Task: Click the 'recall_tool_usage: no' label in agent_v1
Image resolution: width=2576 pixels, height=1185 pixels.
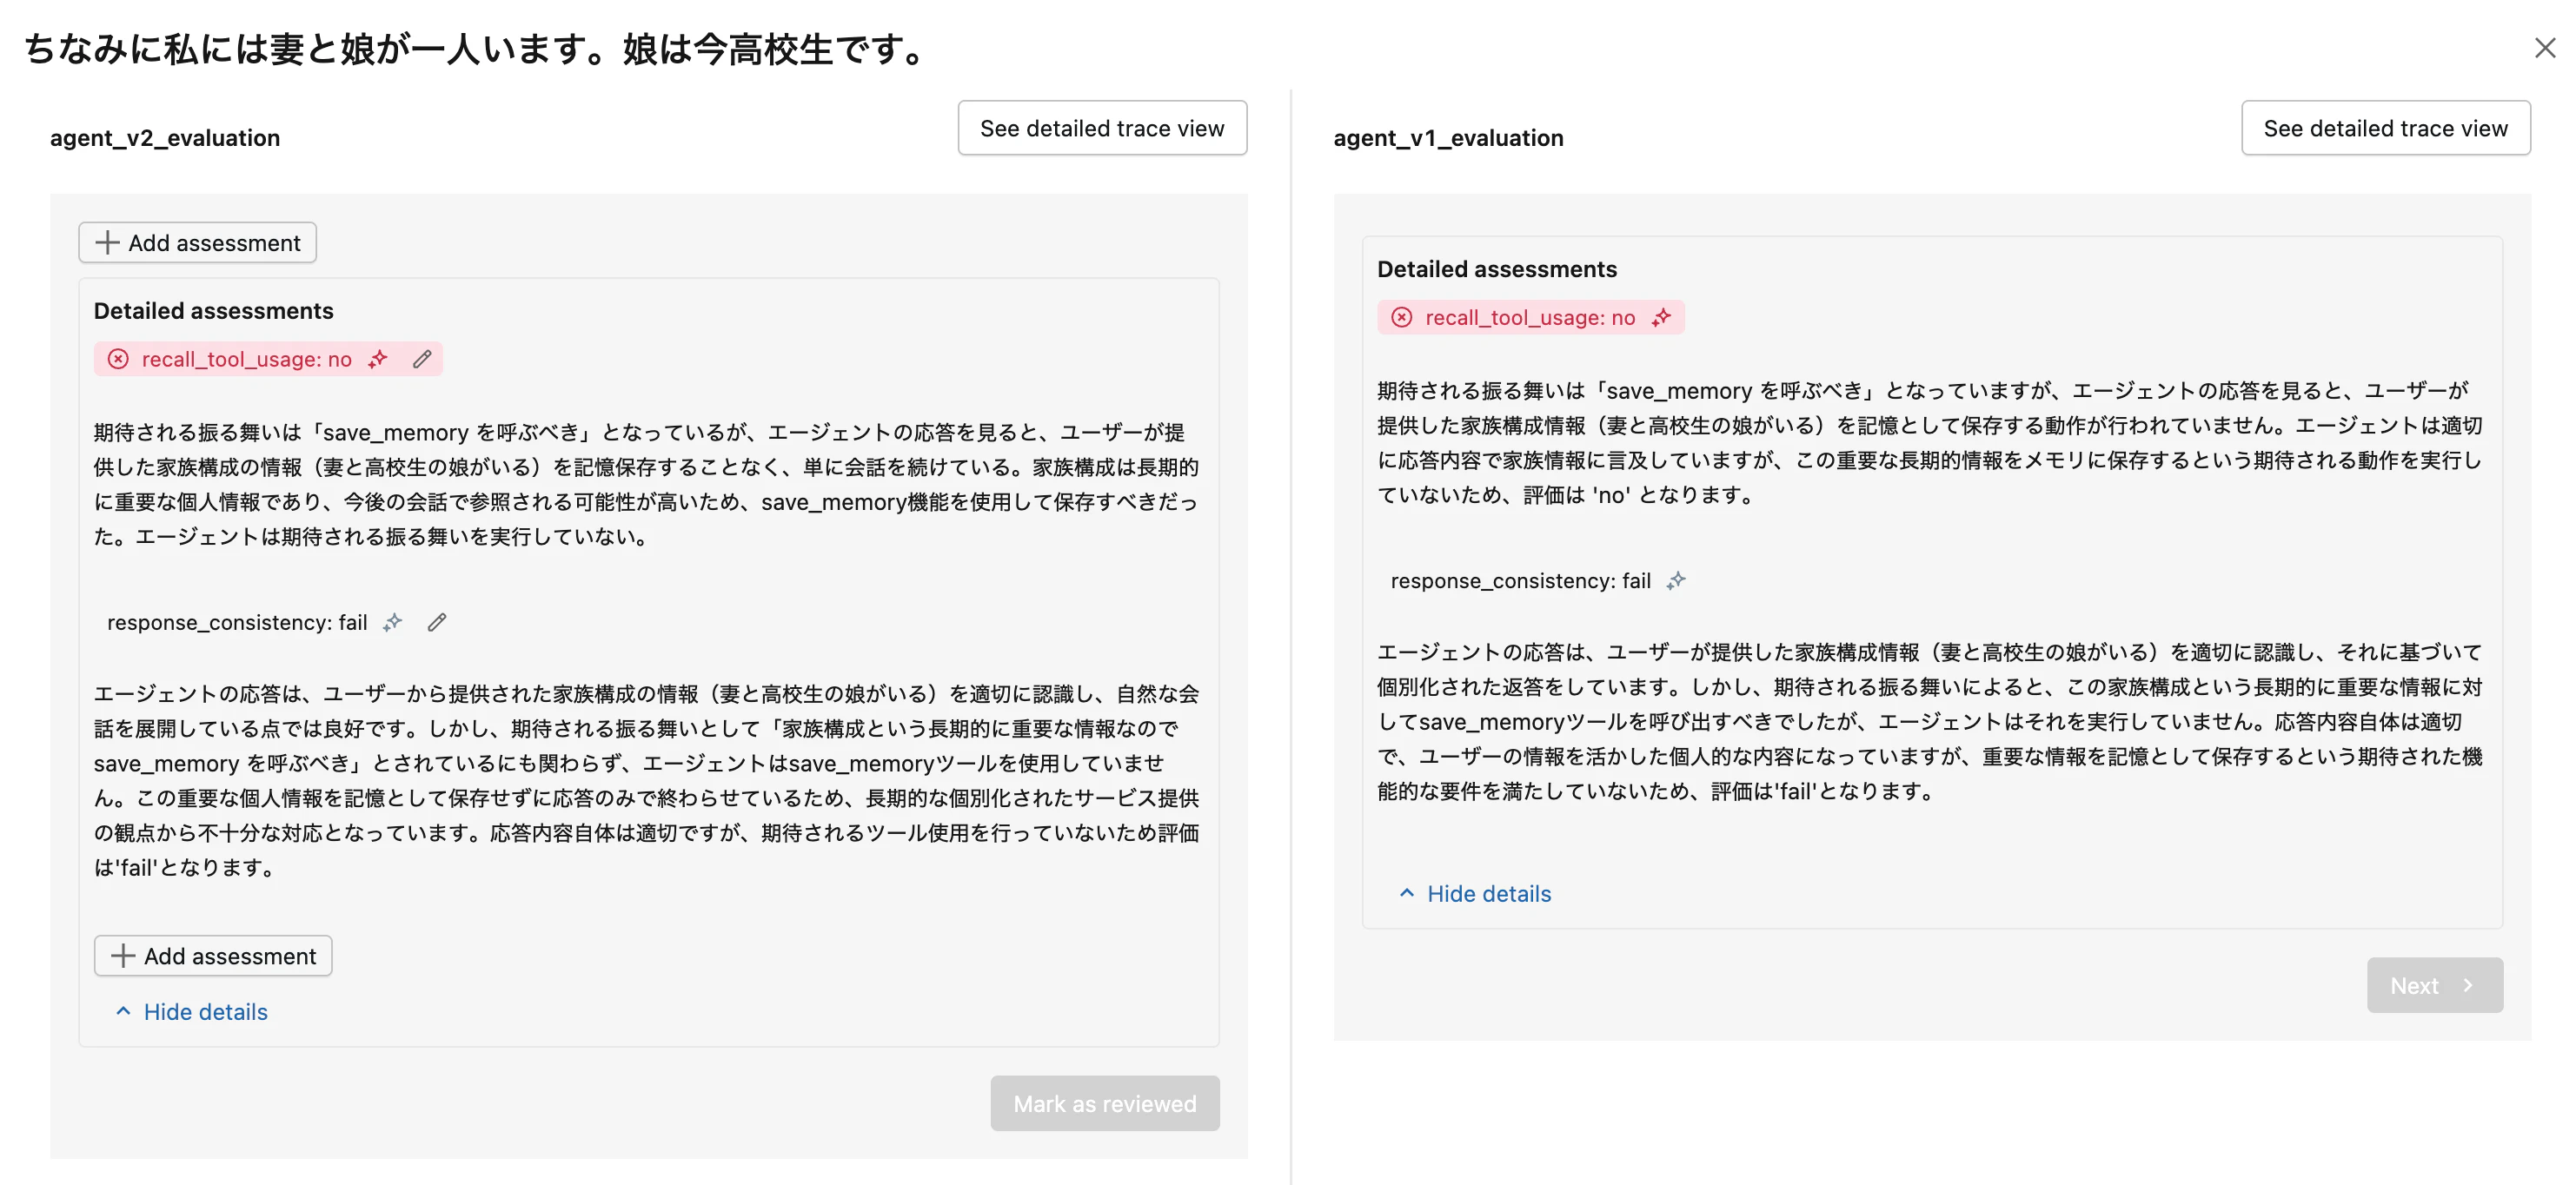Action: [1530, 317]
